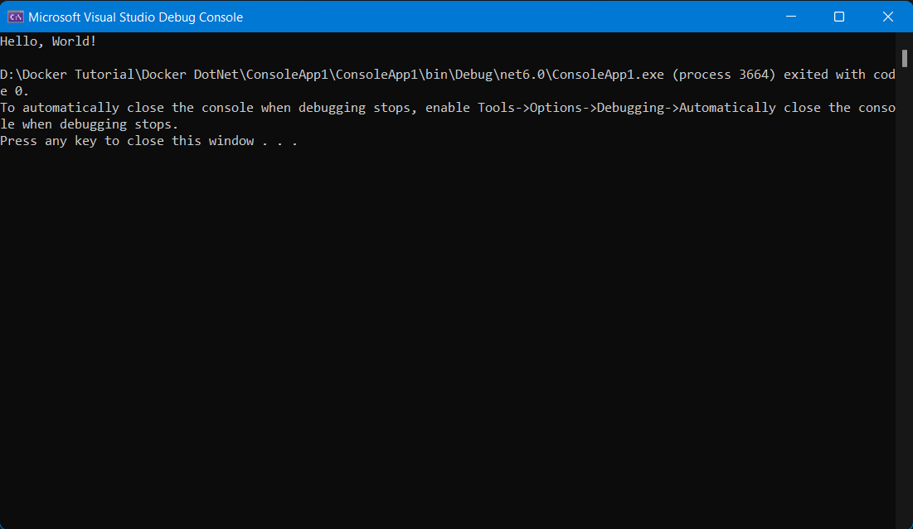The height and width of the screenshot is (529, 913).
Task: Click the vertical scrollbar thumb
Action: click(x=904, y=58)
